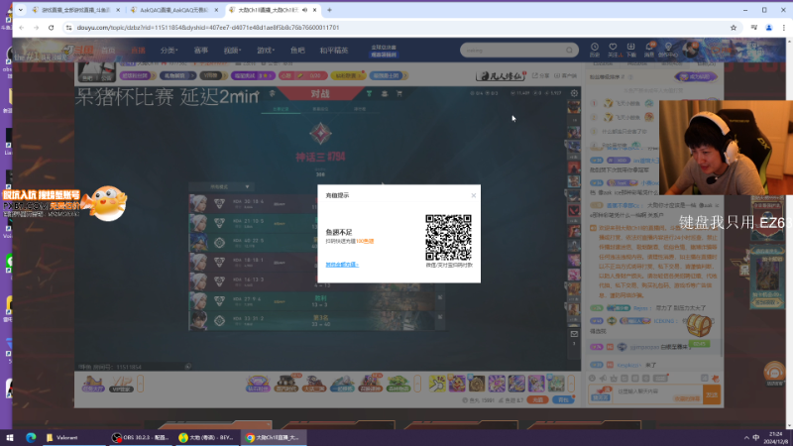Close the 充值提示 recharge dialog
The height and width of the screenshot is (446, 793).
pos(474,195)
